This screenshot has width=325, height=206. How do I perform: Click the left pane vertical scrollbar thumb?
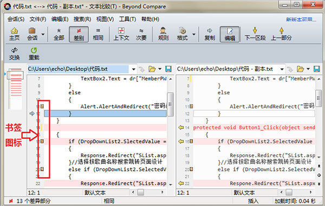pyautogui.click(x=171, y=104)
